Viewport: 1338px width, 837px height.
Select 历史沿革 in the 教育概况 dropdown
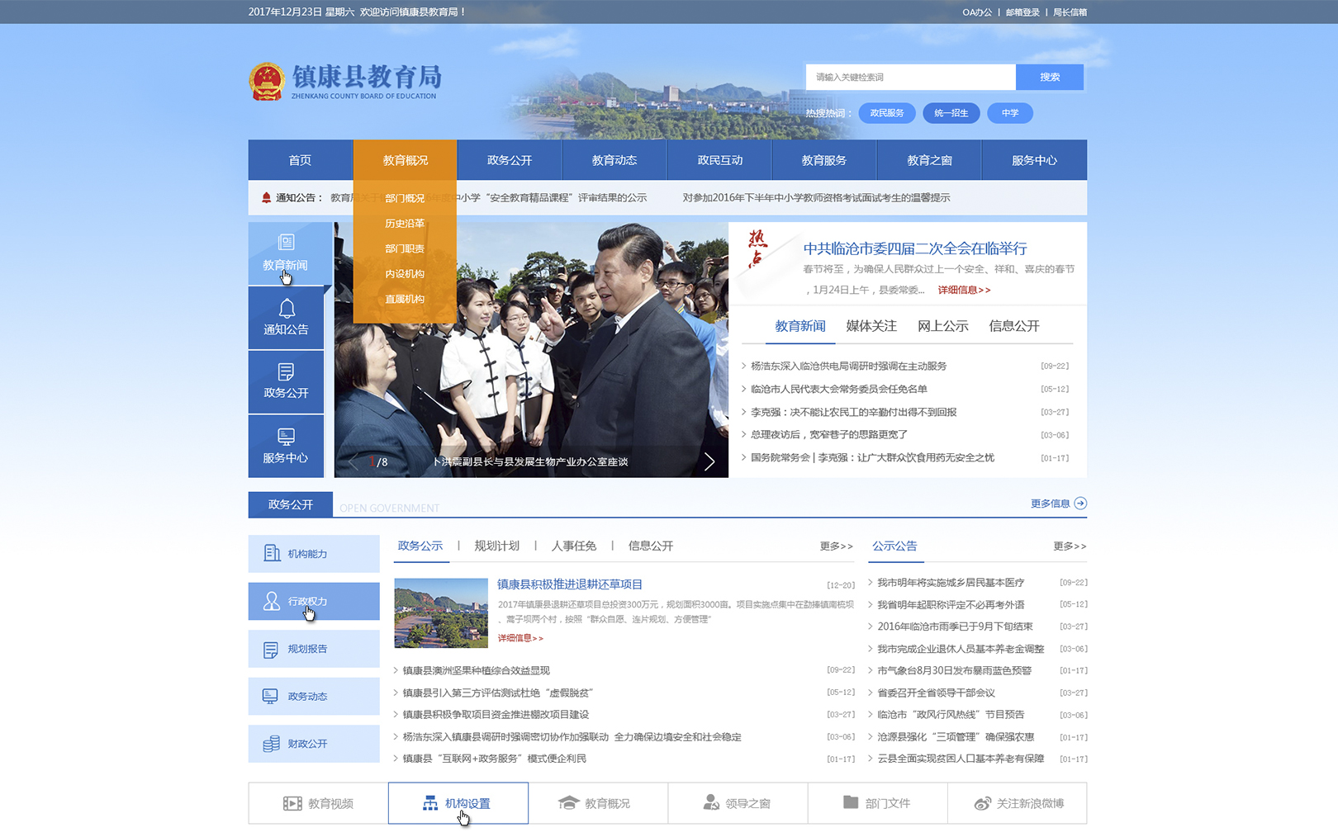pyautogui.click(x=405, y=224)
